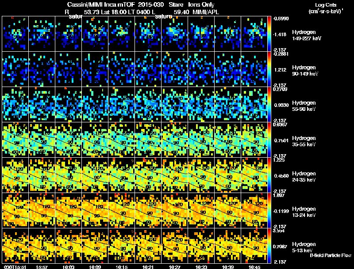Click the '16:39' time axis label
The image size is (354, 269).
228,267
